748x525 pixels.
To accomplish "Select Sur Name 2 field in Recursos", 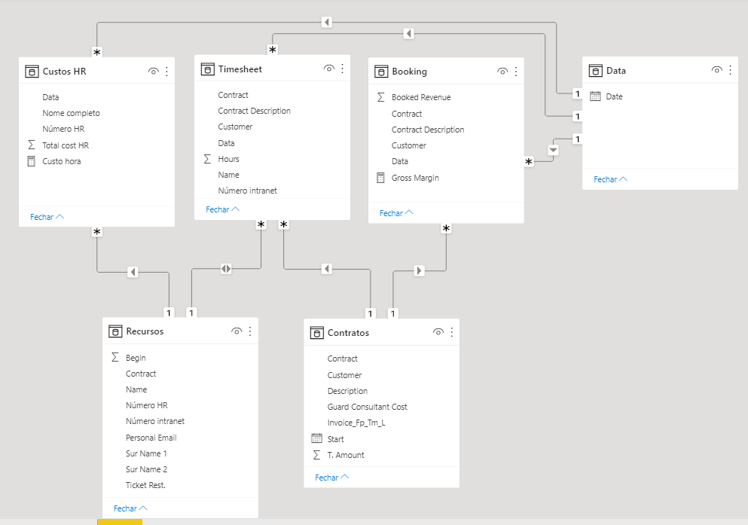I will 146,469.
